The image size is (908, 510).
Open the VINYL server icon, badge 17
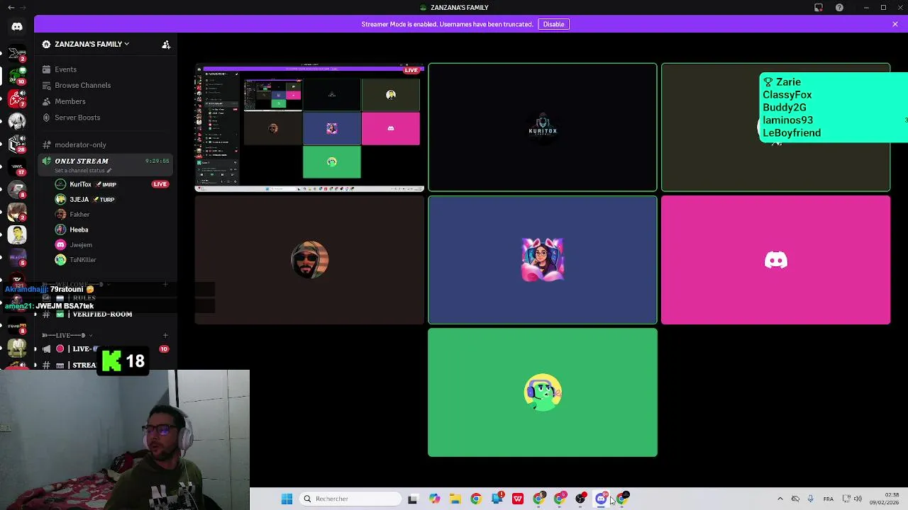[x=17, y=166]
